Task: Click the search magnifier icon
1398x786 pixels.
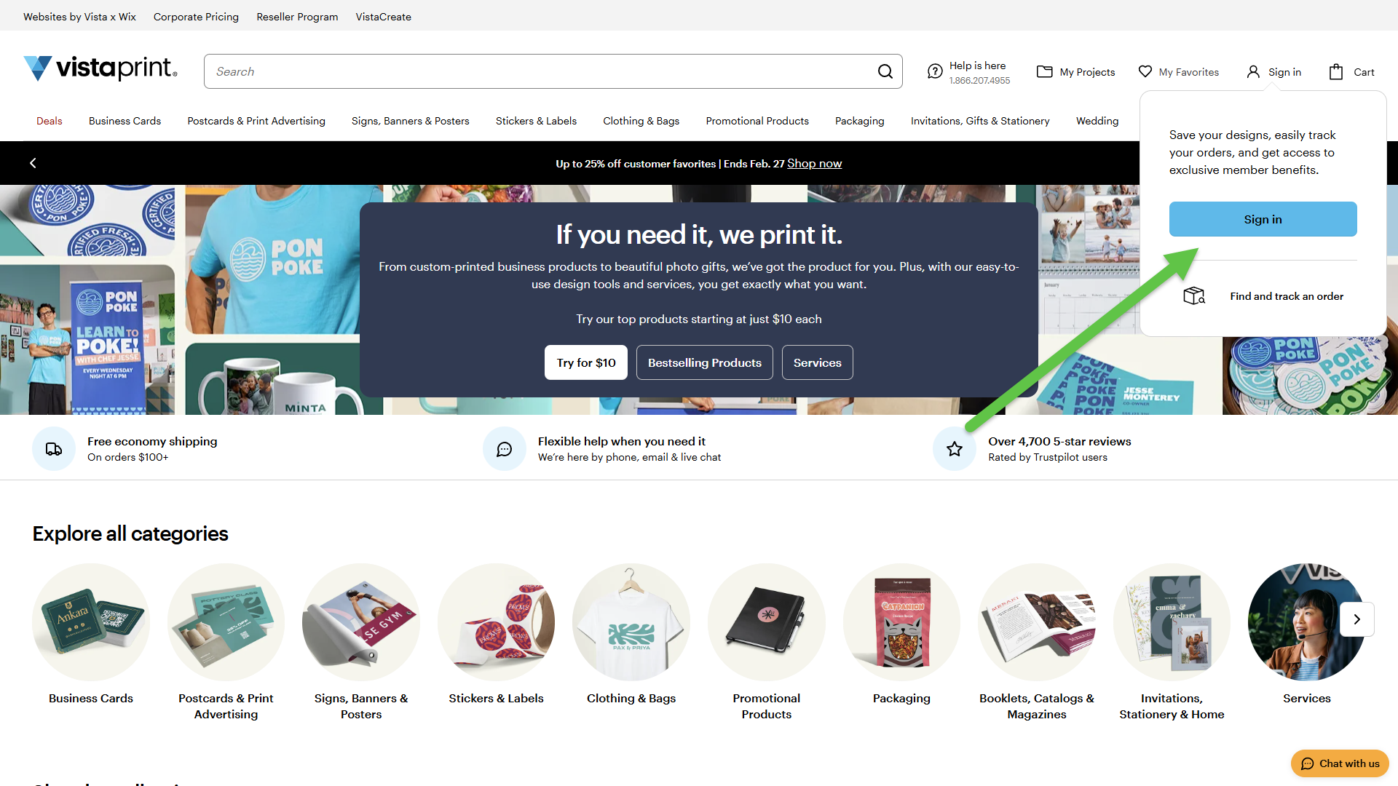Action: (885, 71)
